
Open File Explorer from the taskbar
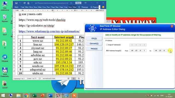click(x=19, y=96)
